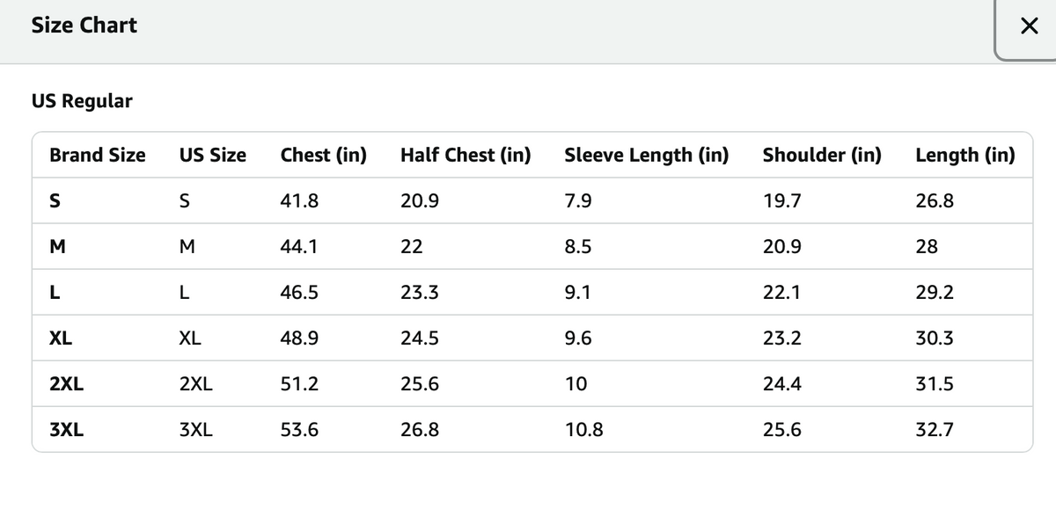This screenshot has width=1056, height=509.
Task: Click the Size Chart title
Action: tap(84, 25)
